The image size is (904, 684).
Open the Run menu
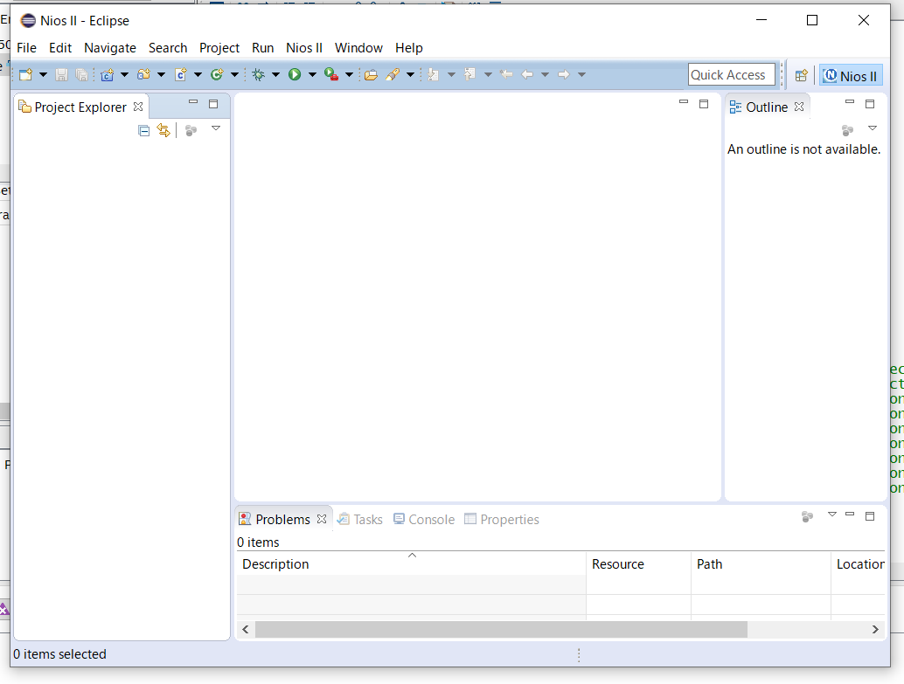click(x=263, y=48)
